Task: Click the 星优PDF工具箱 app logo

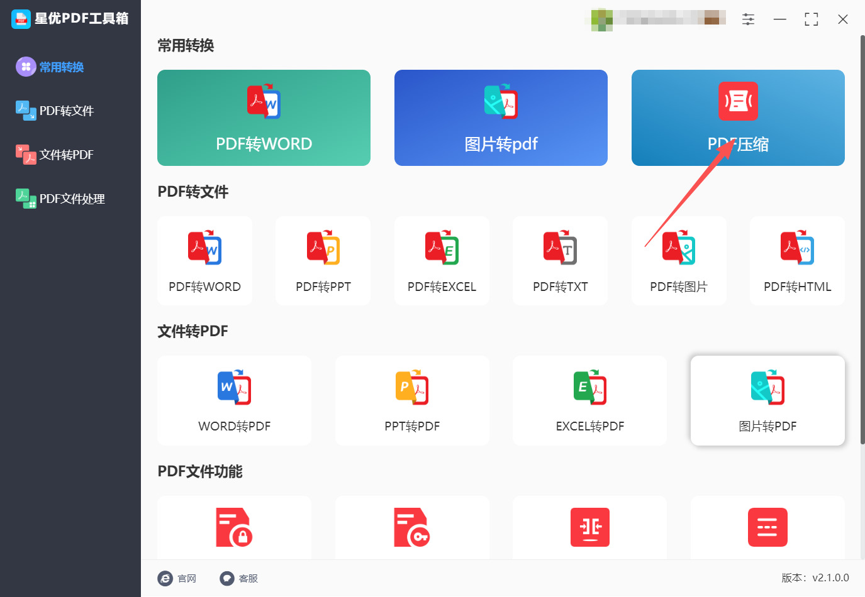Action: (21, 19)
